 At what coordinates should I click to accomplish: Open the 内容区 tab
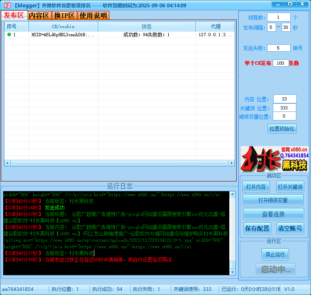[x=39, y=15]
